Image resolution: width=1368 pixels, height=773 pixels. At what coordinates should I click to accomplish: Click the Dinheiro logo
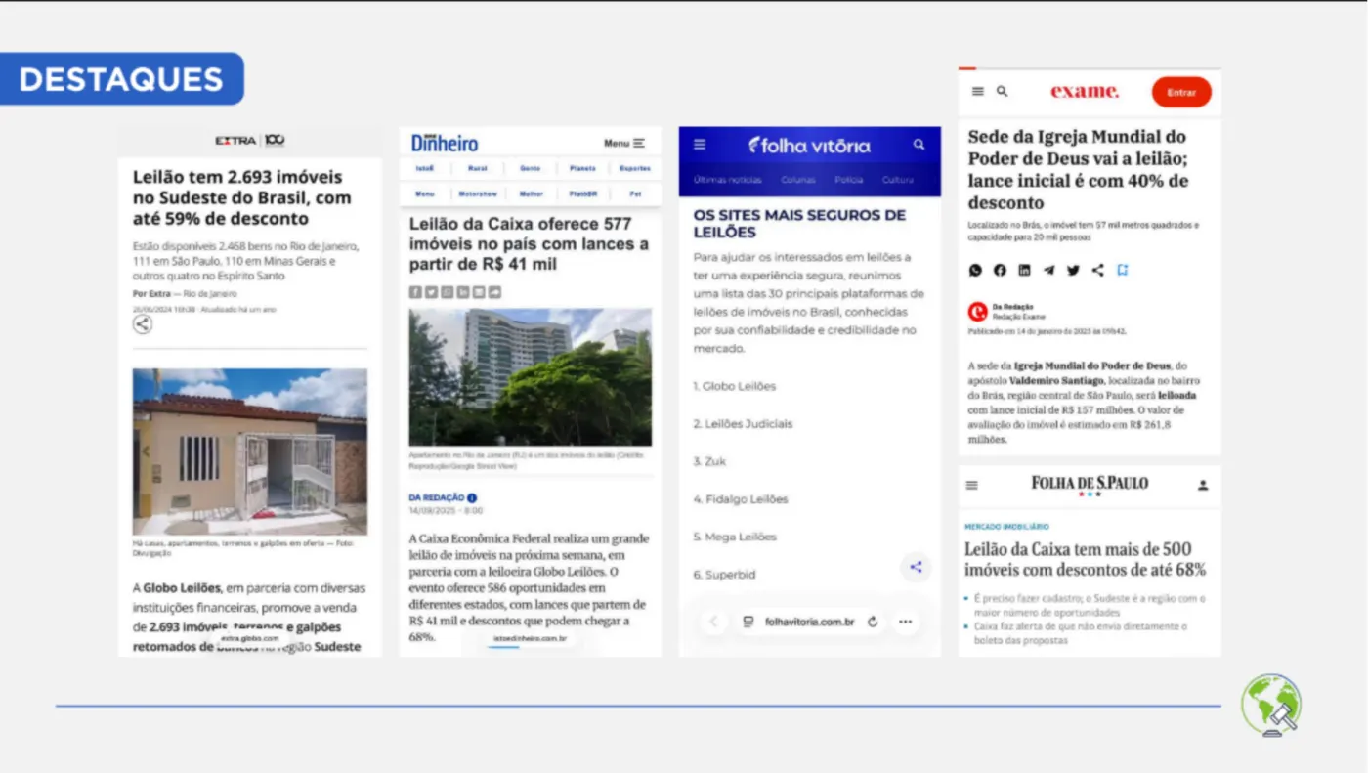tap(445, 143)
